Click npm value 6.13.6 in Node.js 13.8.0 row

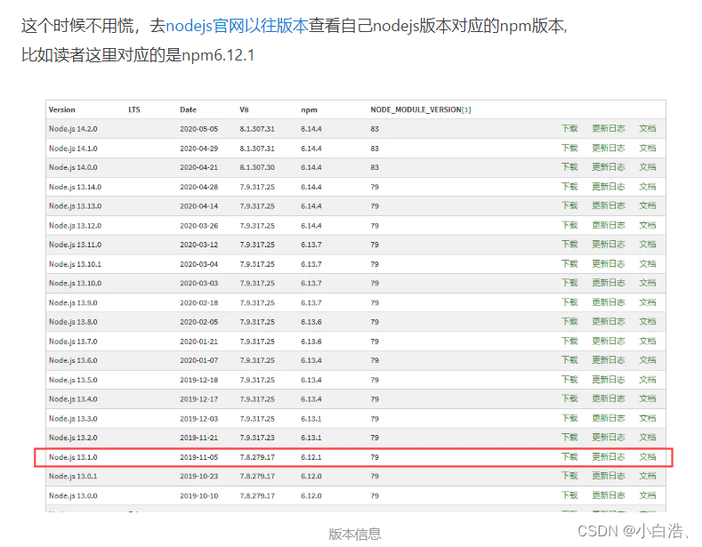pos(311,322)
